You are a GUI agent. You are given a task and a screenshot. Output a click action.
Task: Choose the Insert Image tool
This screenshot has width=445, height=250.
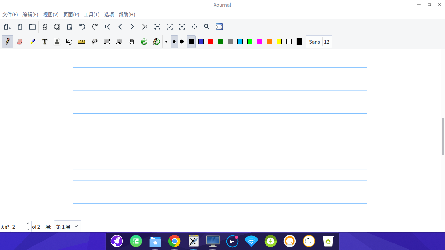(x=57, y=42)
